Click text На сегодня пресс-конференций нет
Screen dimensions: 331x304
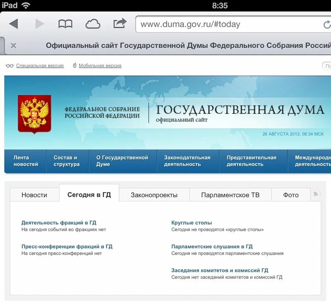[x=62, y=253]
